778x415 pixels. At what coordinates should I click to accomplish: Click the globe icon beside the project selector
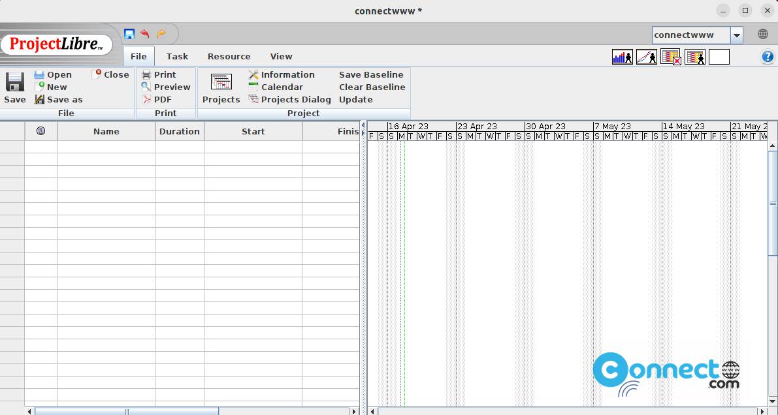763,34
